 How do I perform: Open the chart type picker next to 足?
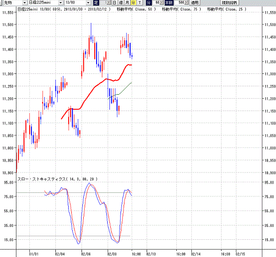click(108, 3)
